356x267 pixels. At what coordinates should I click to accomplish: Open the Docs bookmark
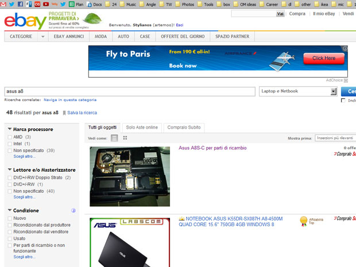pyautogui.click(x=94, y=5)
